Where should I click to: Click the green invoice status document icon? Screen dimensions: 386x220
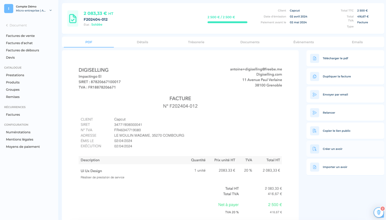pyautogui.click(x=73, y=19)
